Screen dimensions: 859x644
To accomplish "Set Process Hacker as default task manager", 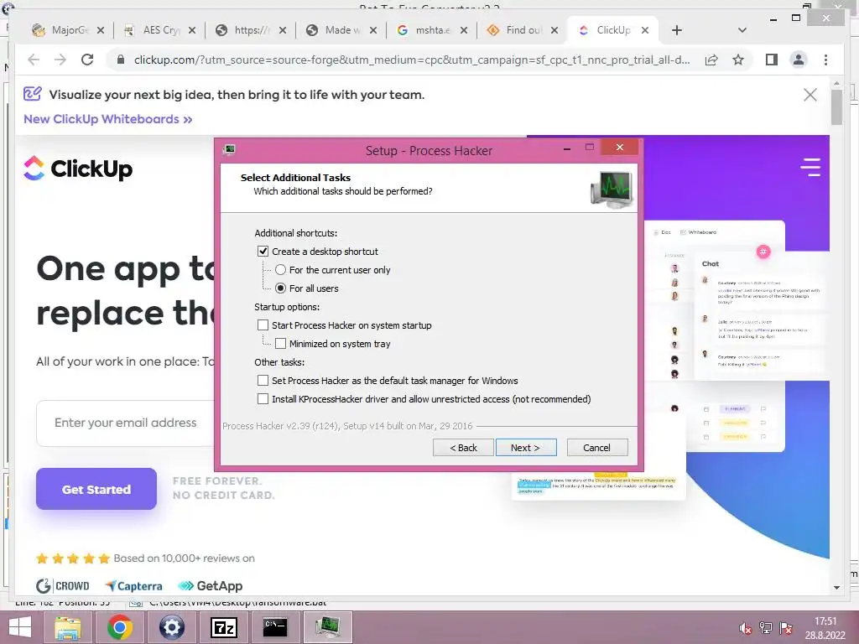I will tap(263, 381).
